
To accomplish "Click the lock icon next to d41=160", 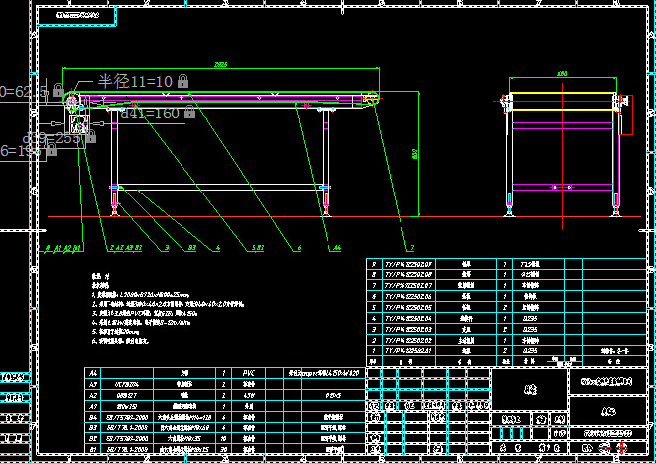I will [189, 114].
